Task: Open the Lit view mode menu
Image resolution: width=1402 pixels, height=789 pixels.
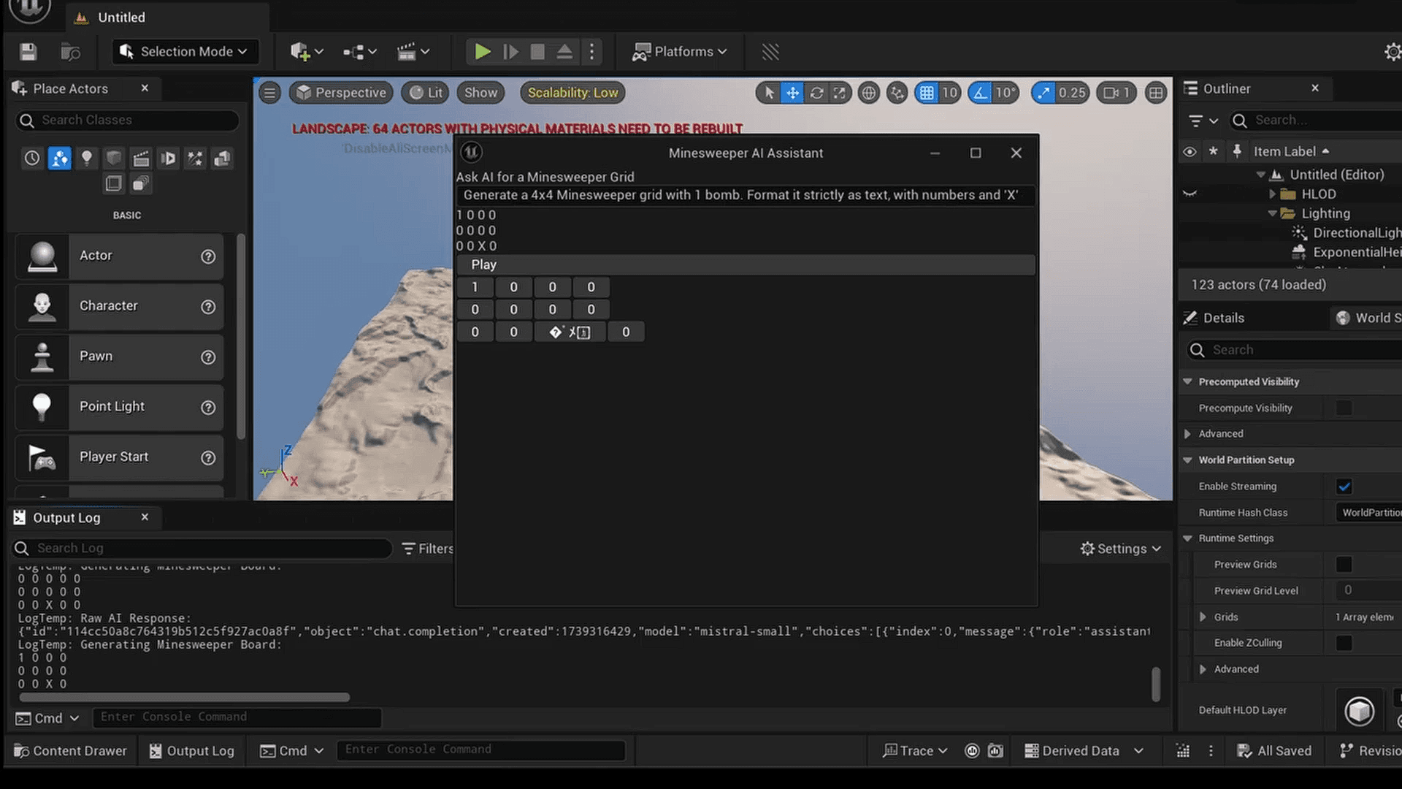Action: [426, 93]
